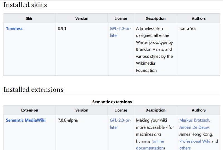
Task: Click License header in extensions table
Action: coord(121,110)
